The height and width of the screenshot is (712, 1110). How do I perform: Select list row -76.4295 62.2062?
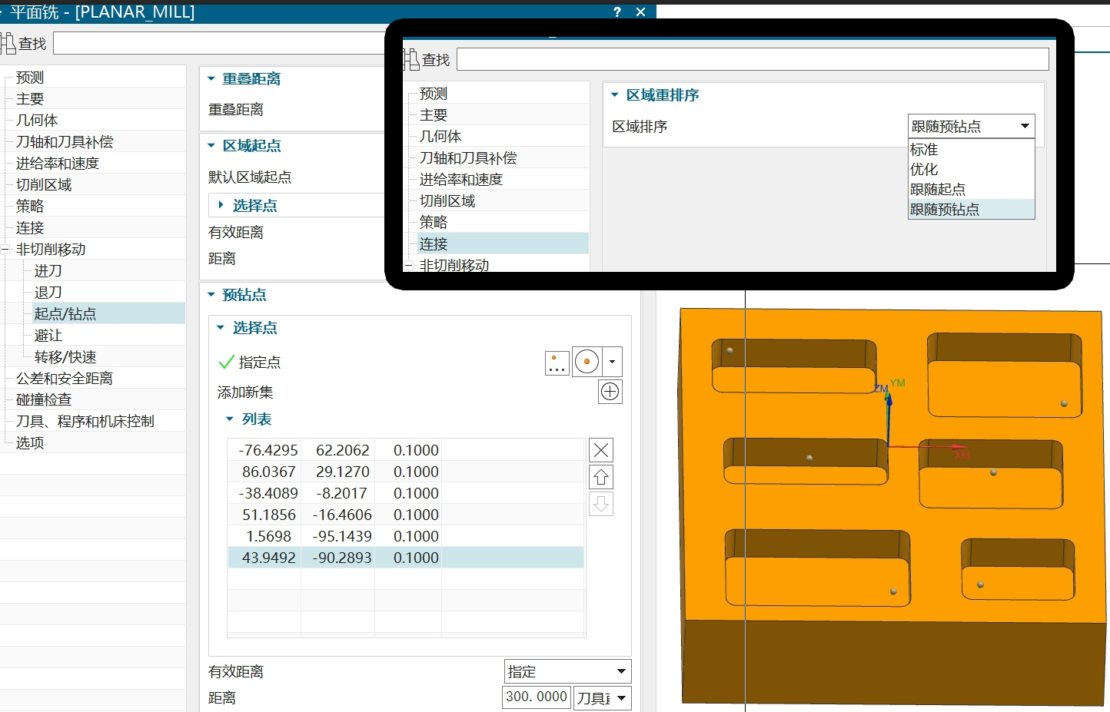pyautogui.click(x=406, y=450)
